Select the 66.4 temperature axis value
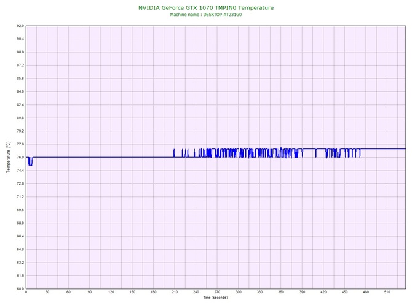The image size is (412, 308). (20, 236)
